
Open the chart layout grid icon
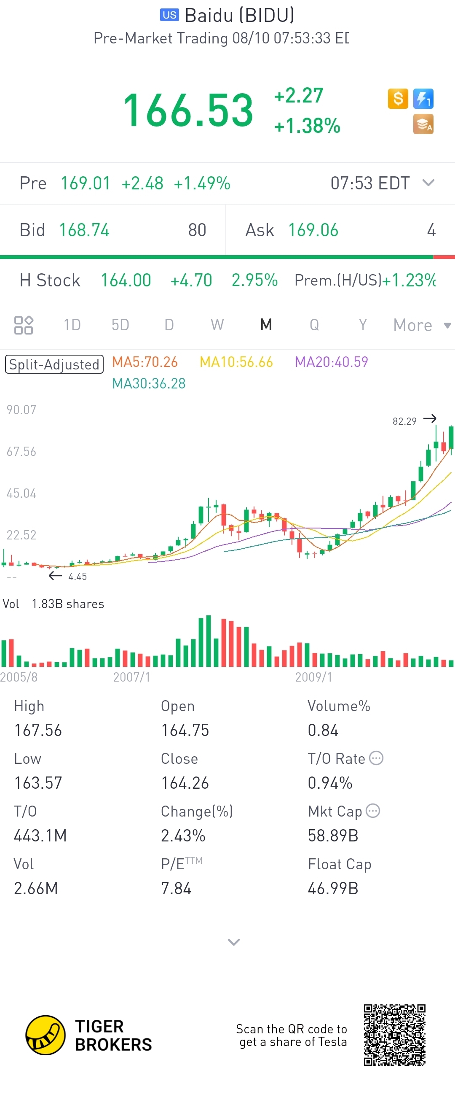coord(24,325)
